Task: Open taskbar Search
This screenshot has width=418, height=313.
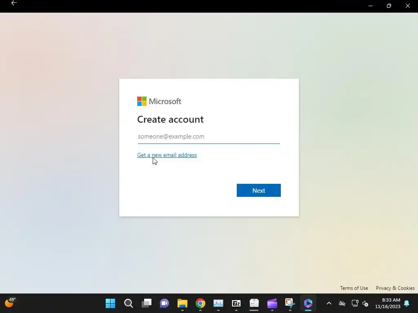Action: tap(129, 303)
